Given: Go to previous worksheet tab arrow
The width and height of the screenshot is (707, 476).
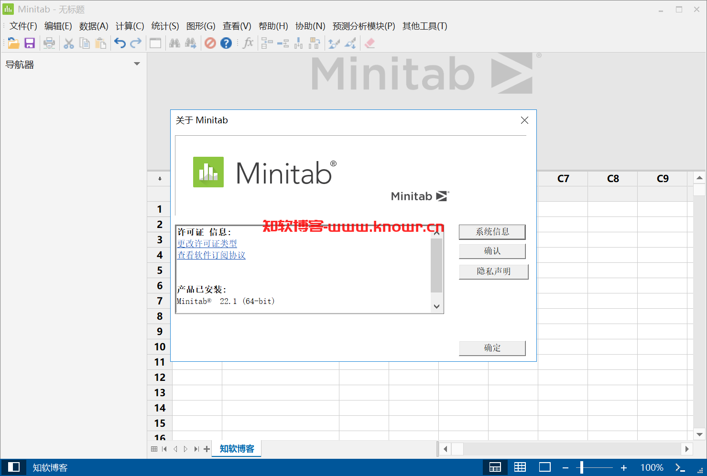Looking at the screenshot, I should (x=175, y=449).
